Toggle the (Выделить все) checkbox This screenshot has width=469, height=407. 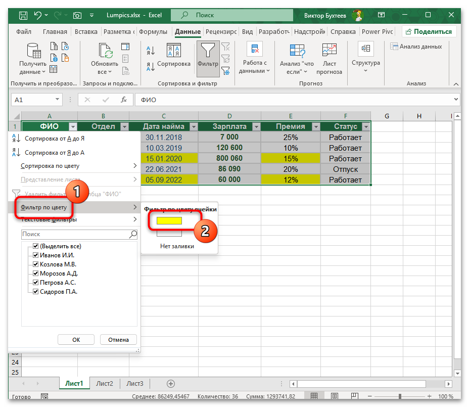coord(36,246)
